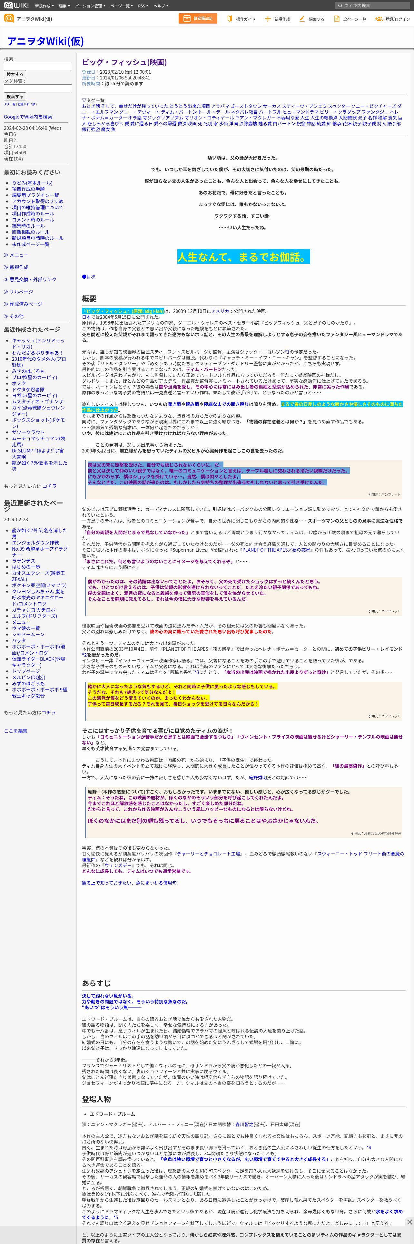
Task: Focus the タグ検索 text field
Action: [x=38, y=88]
